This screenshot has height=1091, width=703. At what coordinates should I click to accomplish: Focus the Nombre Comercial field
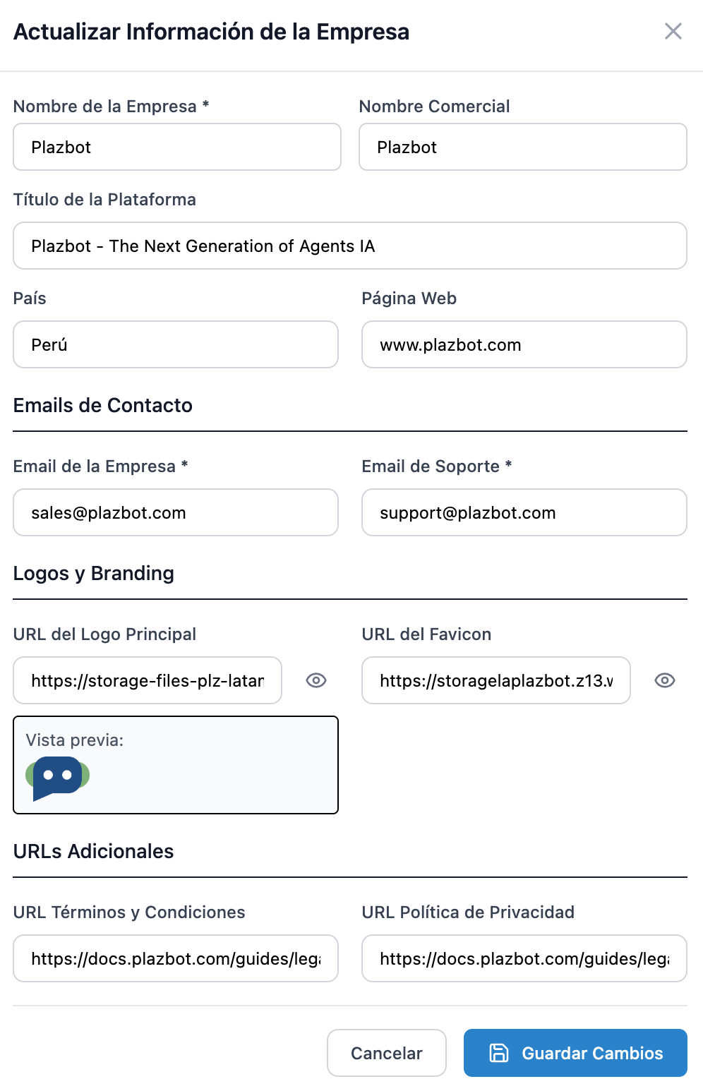[x=523, y=147]
